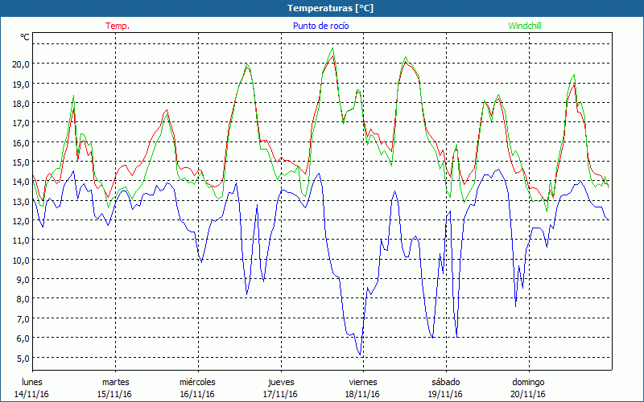Click the 20,0 value on the temperature axis
644x402 pixels.
(21, 64)
